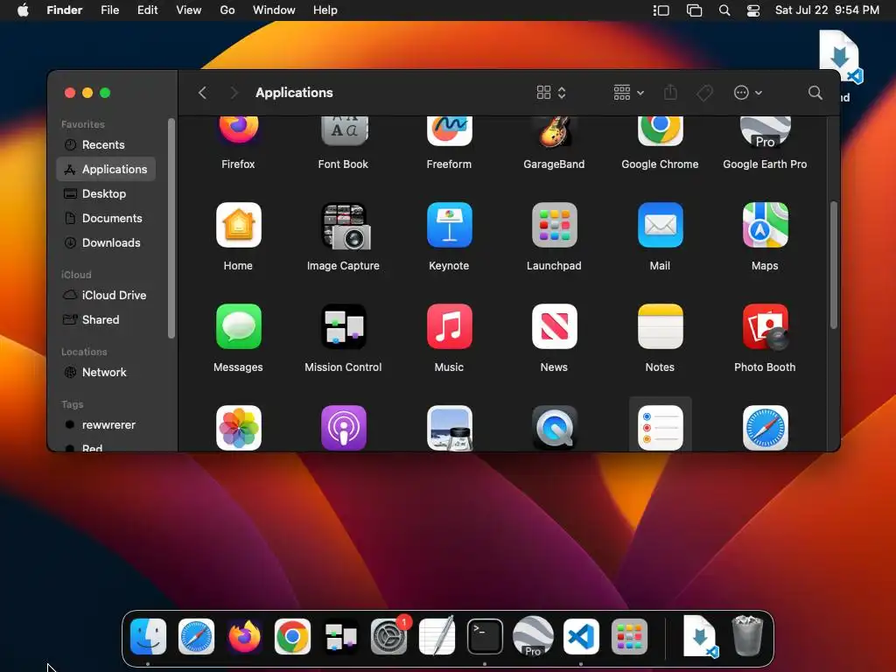Open Desktop from the sidebar

click(106, 193)
